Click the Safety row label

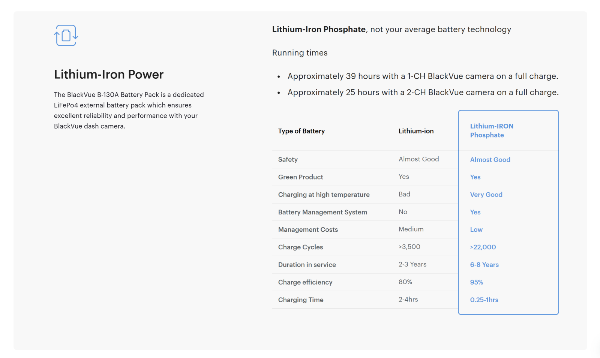288,160
